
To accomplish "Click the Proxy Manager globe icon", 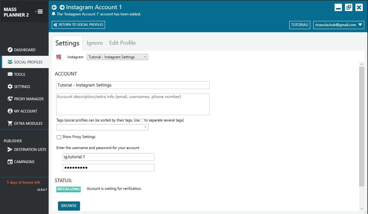I will point(10,99).
